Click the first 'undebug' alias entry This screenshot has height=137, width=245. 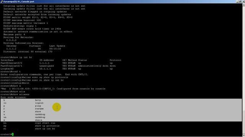coord(40,115)
